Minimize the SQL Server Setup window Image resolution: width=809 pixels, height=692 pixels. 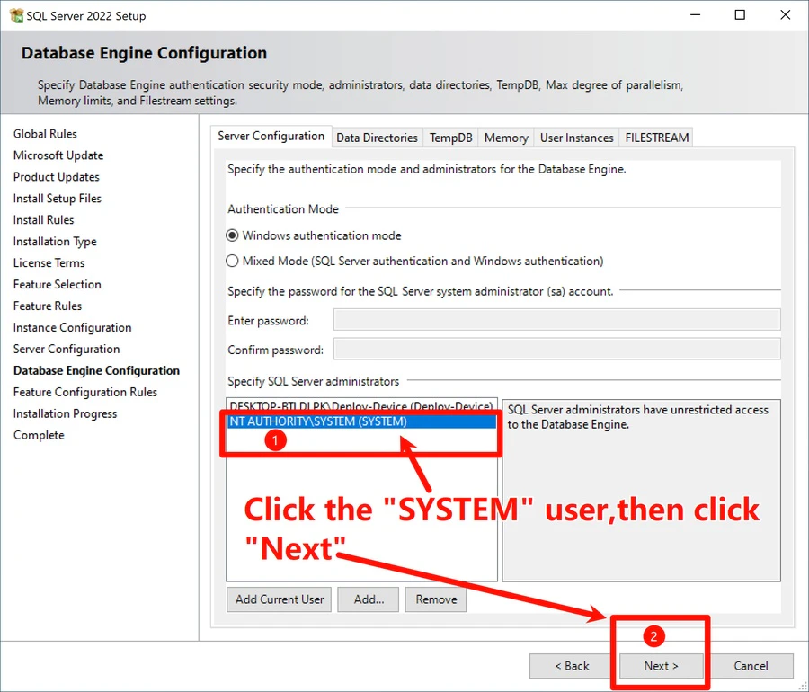pyautogui.click(x=696, y=15)
